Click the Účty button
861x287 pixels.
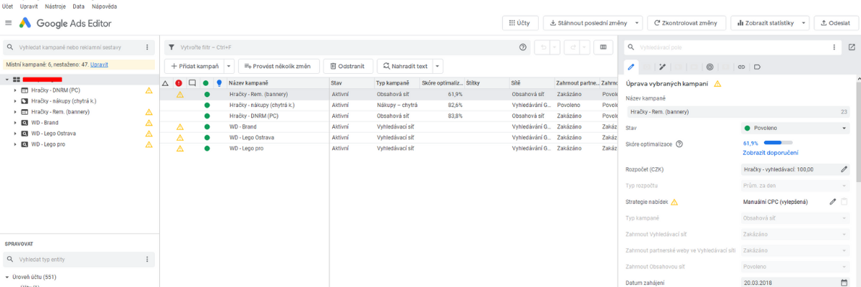coord(519,23)
